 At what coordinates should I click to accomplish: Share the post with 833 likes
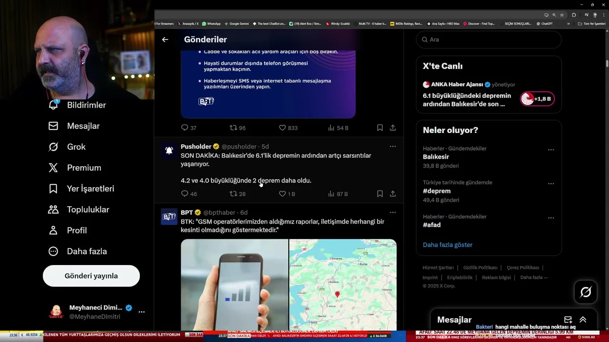[x=393, y=128]
